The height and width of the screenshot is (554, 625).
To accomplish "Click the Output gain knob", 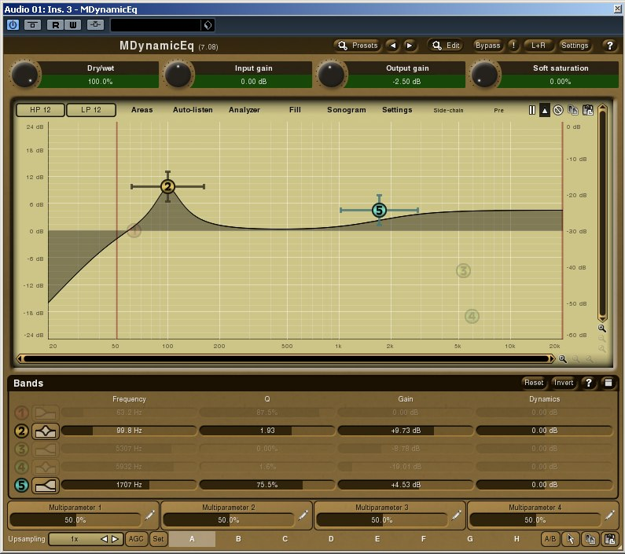I will pos(331,75).
